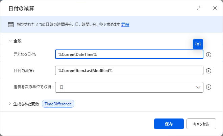Click info icon beside 差異を次の単位で取得 dropdown

pyautogui.click(x=208, y=87)
